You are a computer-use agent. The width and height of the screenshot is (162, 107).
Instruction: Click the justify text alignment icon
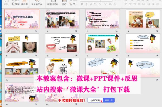(x=139, y=4)
